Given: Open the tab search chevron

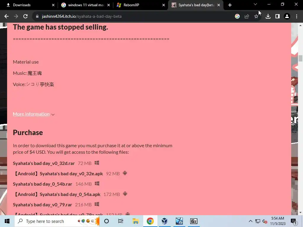Looking at the screenshot, I should click(255, 4).
